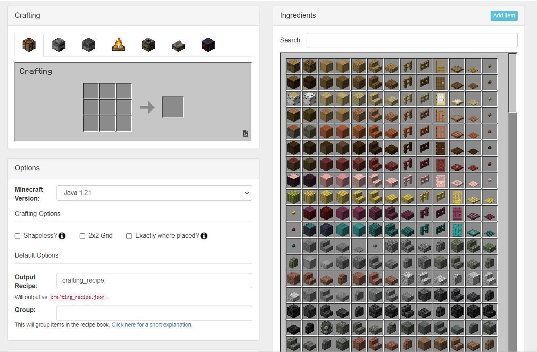The height and width of the screenshot is (352, 537).
Task: Switch to the furnace recipe tab
Action: (59, 45)
